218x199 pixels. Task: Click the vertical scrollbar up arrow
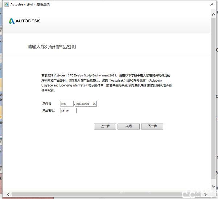[x=214, y=14]
